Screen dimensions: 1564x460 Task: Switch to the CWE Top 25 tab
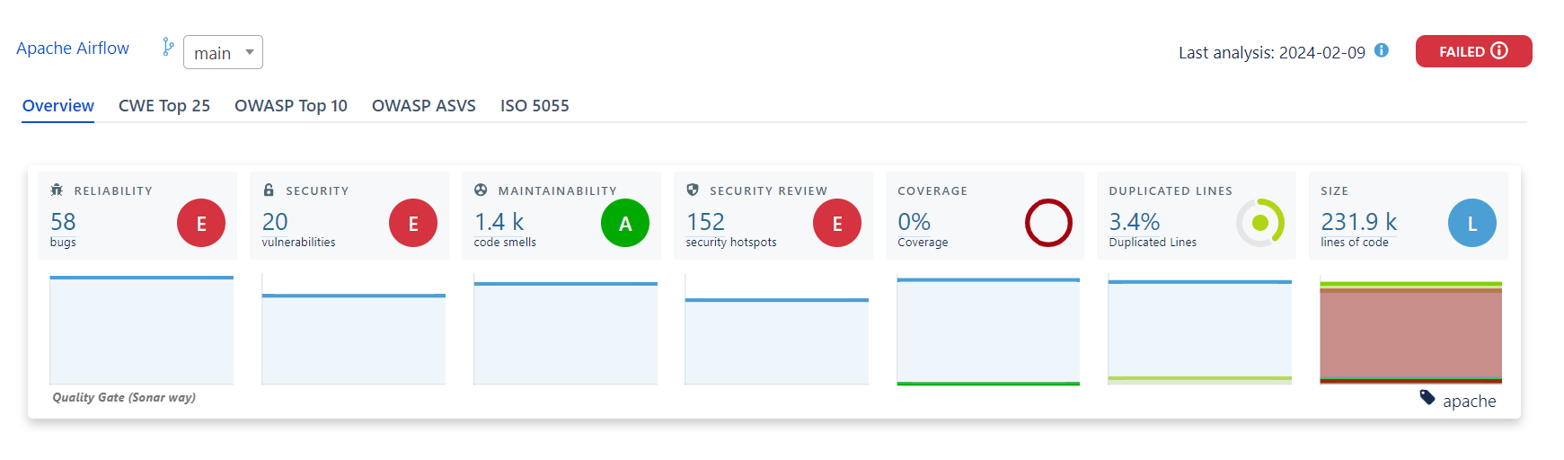(164, 106)
